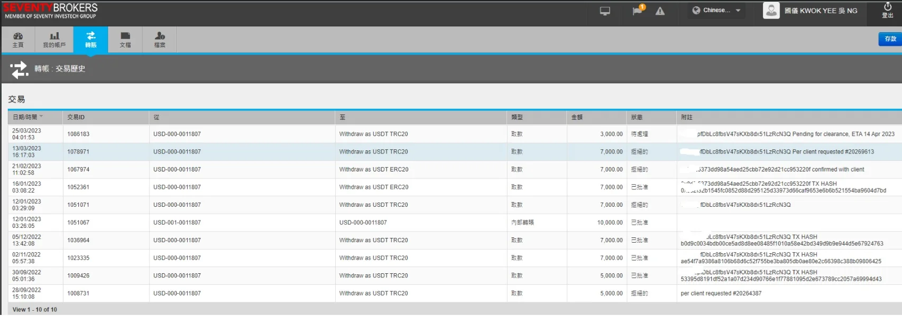This screenshot has height=316, width=902.
Task: Sort by 日期/時間 column header
Action: coord(27,117)
